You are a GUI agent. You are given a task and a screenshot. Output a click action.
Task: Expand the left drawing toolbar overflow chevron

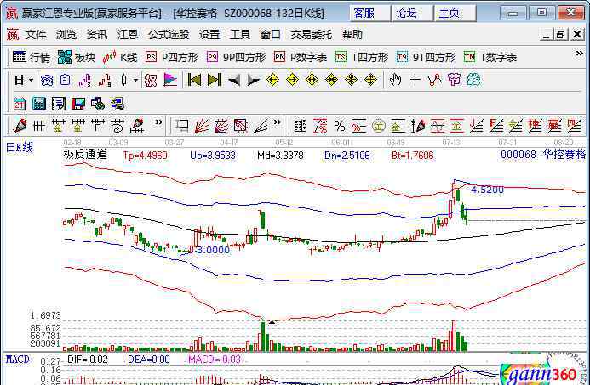click(x=159, y=122)
